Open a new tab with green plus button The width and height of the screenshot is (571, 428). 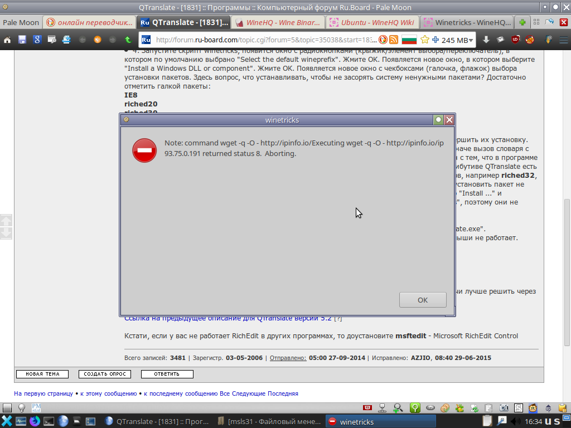(522, 22)
